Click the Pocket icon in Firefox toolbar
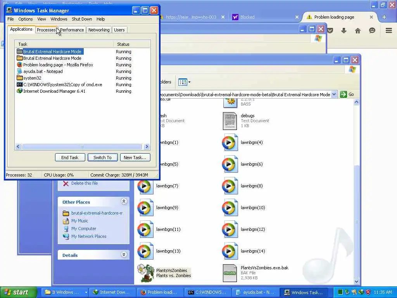The width and height of the screenshot is (397, 298). 330,31
